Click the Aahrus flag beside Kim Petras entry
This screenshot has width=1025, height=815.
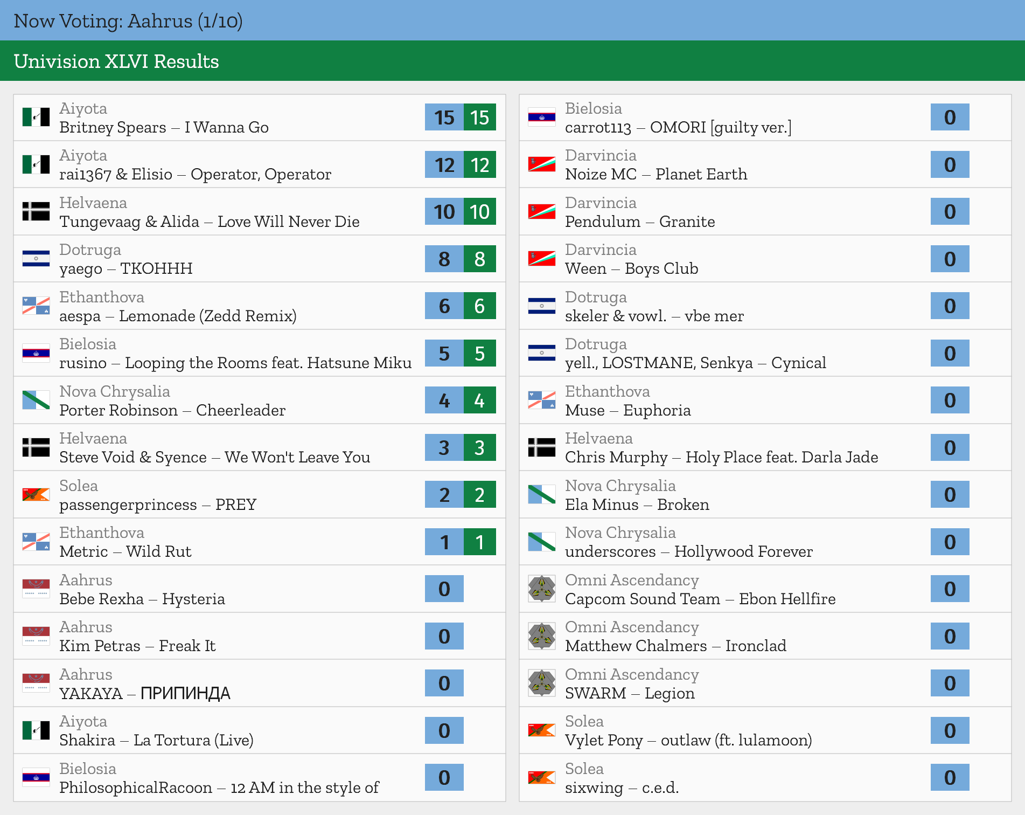(36, 636)
